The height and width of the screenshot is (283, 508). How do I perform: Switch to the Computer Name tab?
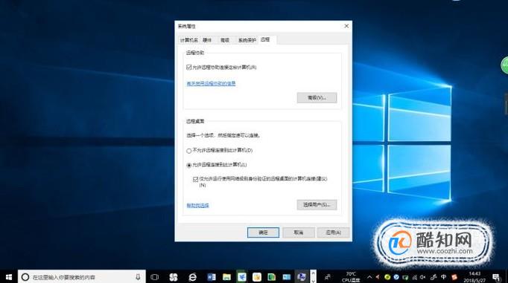(189, 40)
